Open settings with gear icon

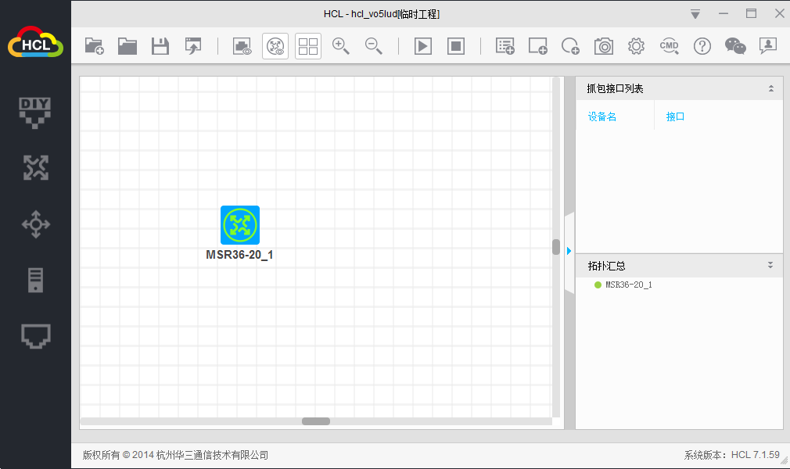tap(637, 46)
